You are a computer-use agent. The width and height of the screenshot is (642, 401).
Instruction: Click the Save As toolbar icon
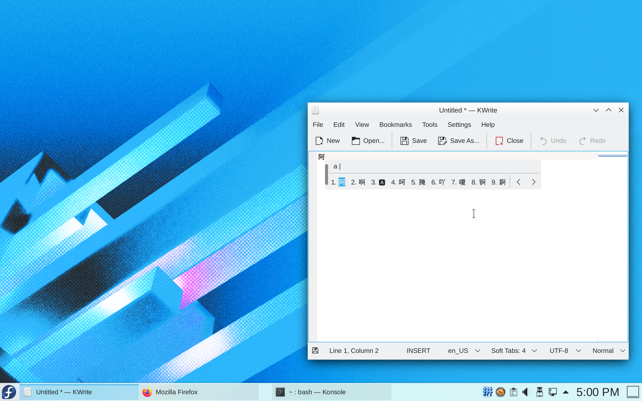(442, 141)
